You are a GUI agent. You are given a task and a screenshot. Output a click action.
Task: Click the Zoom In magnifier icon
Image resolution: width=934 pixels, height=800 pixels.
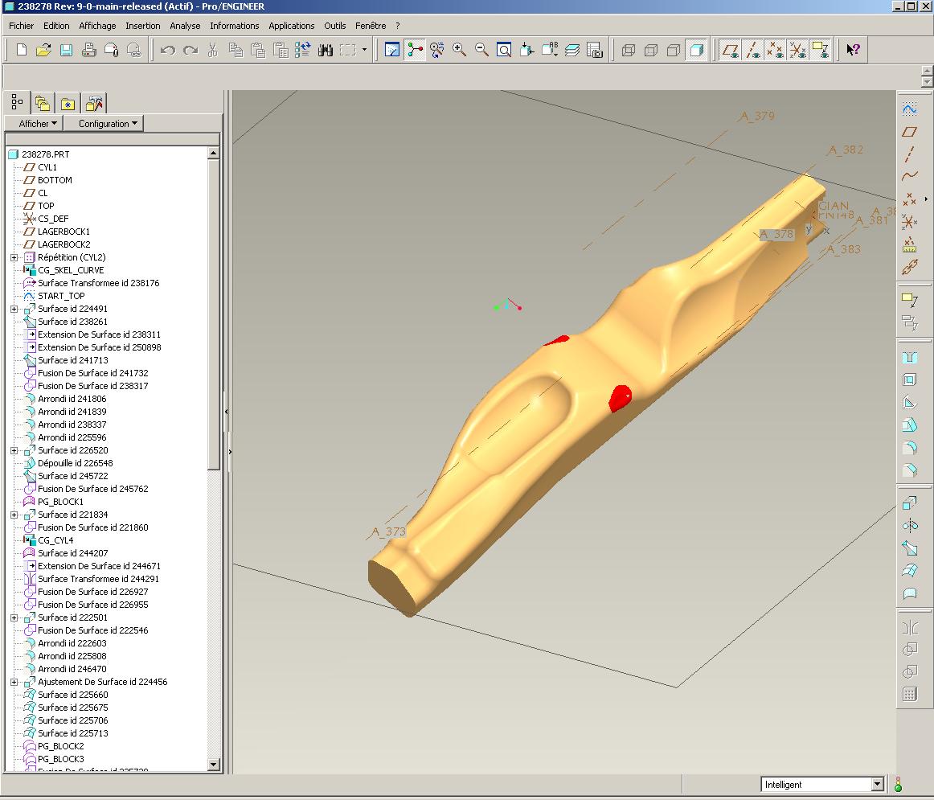[460, 50]
